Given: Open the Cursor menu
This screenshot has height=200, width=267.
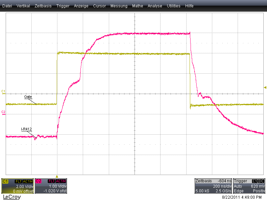Looking at the screenshot, I should [x=99, y=6].
